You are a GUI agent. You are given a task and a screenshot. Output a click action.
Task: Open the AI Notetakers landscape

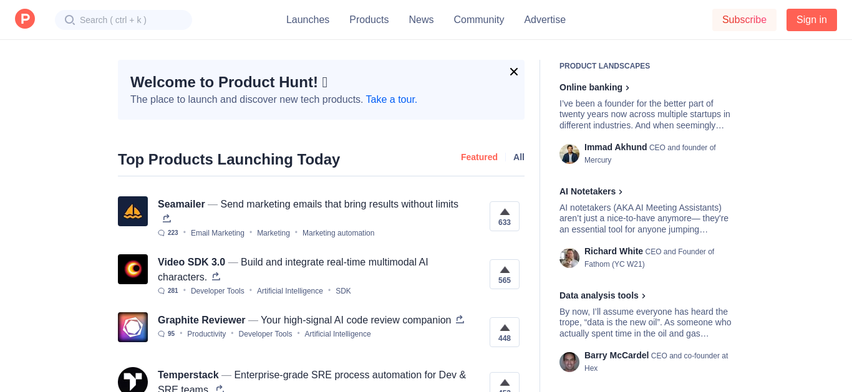click(591, 191)
